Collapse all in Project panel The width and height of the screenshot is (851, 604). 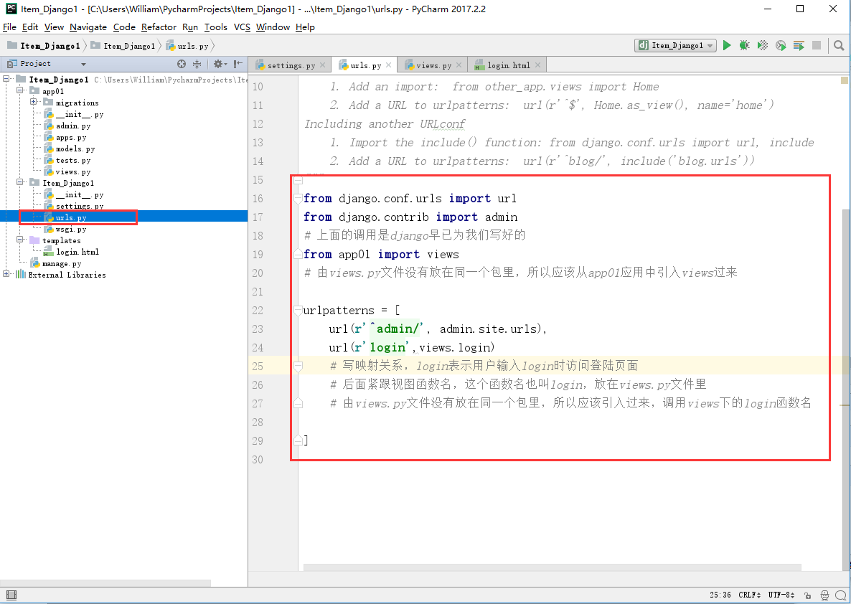[x=197, y=64]
